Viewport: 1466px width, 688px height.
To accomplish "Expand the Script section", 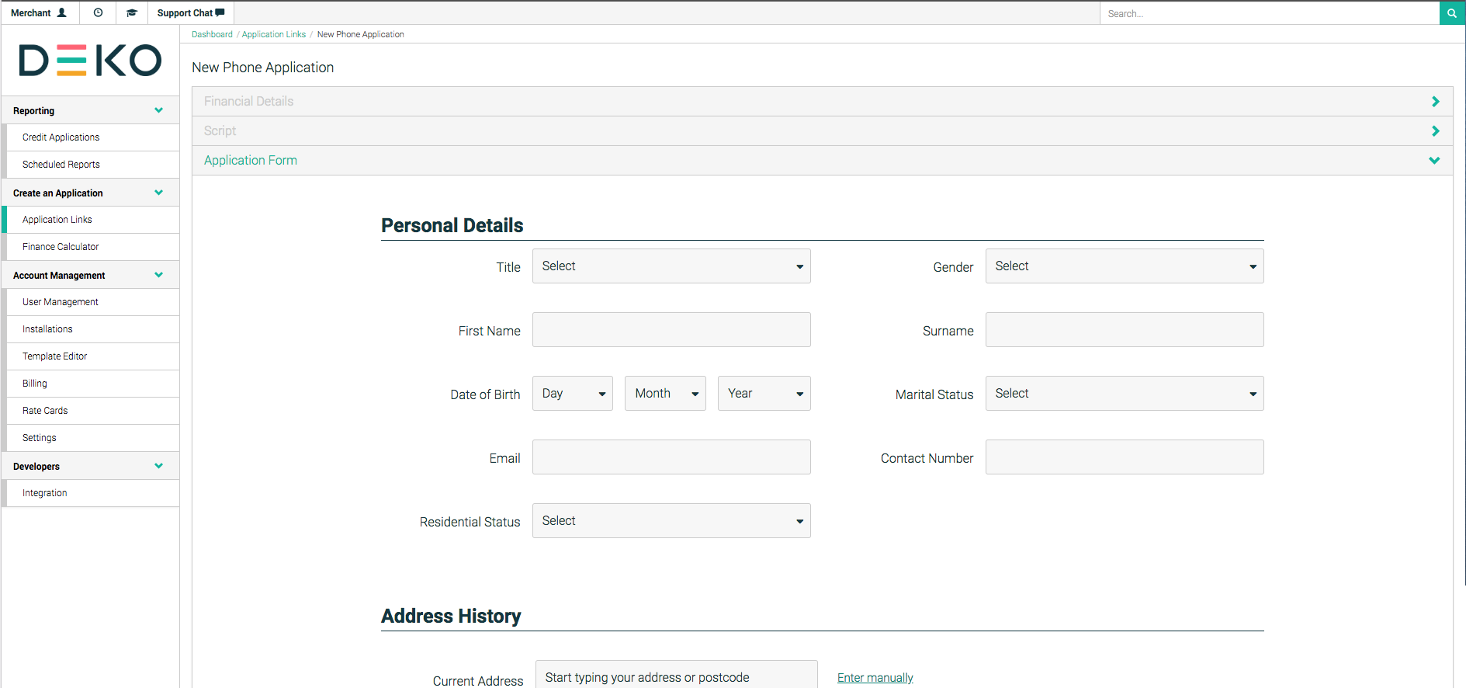I will (823, 131).
